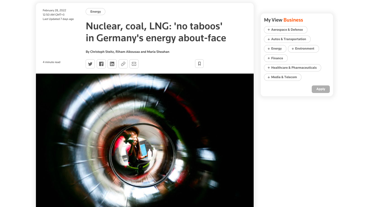Share article on Twitter

click(x=90, y=64)
